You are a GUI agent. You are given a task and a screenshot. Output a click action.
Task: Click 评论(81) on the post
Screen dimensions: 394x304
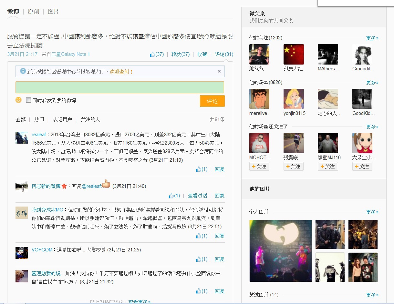224,54
